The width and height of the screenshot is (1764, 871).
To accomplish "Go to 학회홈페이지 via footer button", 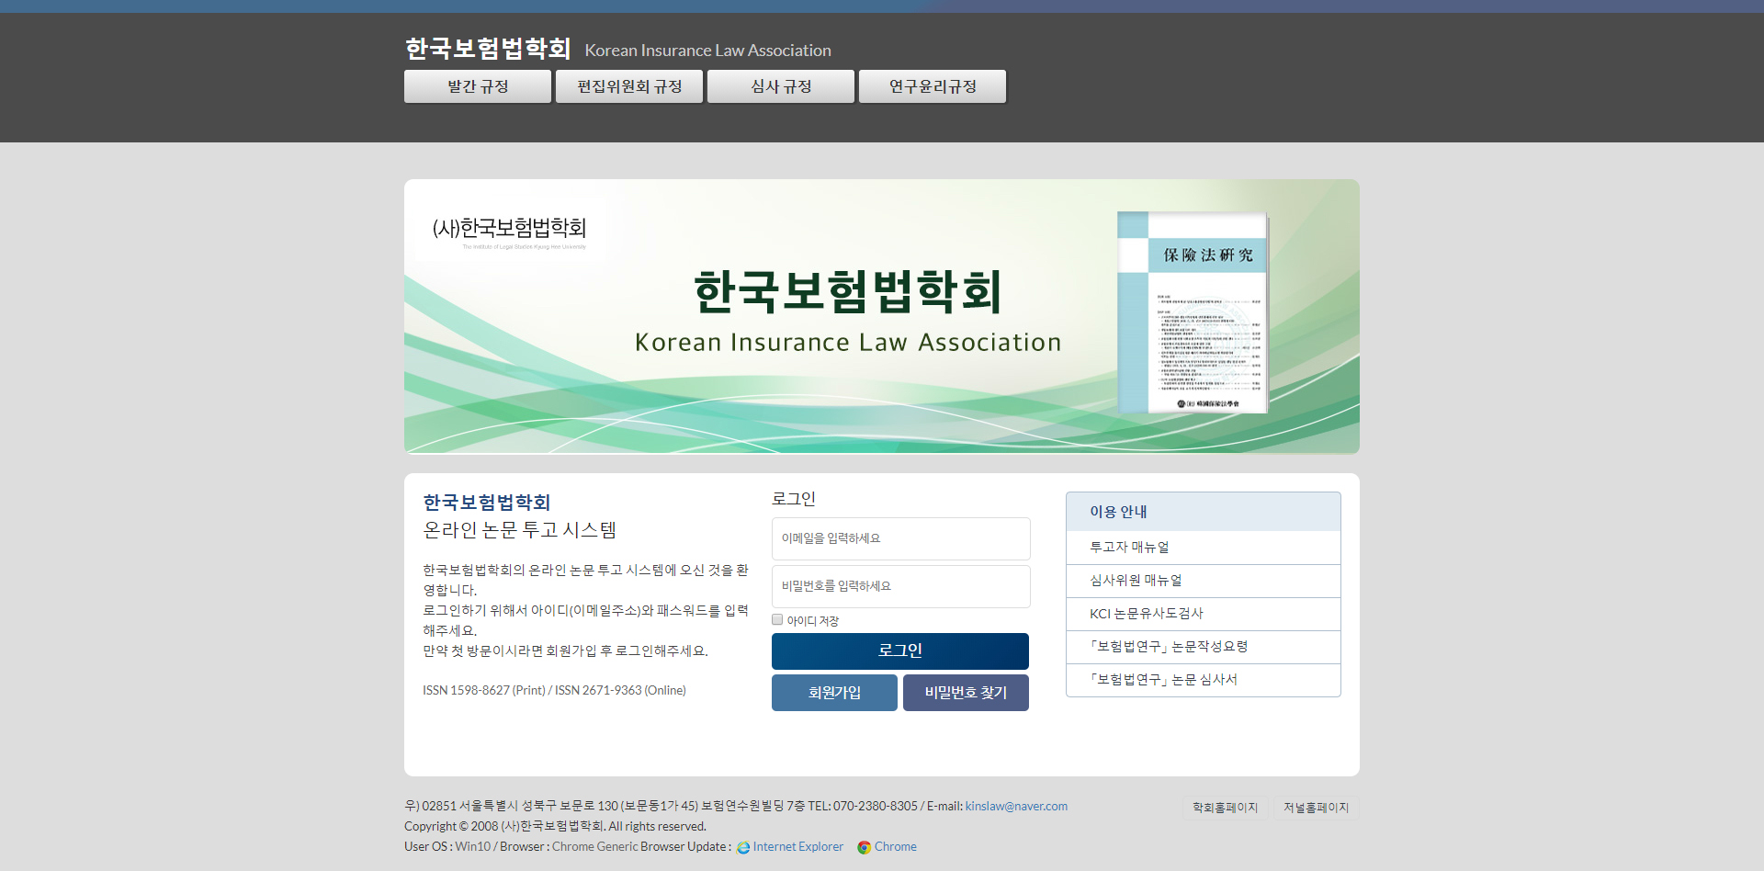I will tap(1225, 808).
